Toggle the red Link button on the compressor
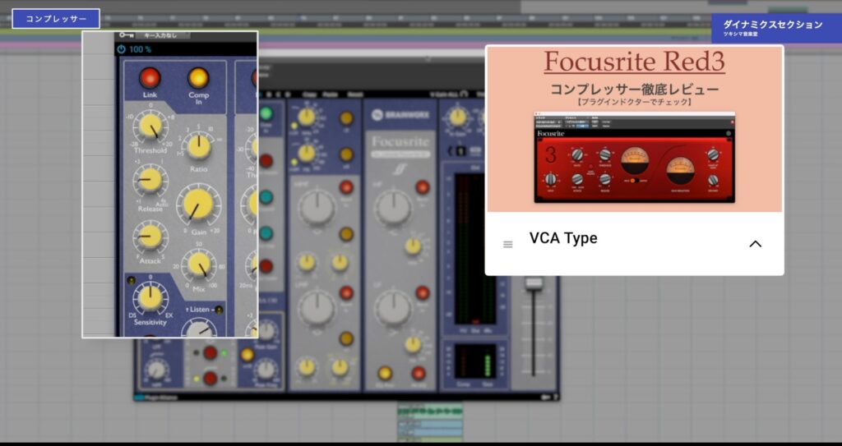The image size is (842, 446). 150,78
